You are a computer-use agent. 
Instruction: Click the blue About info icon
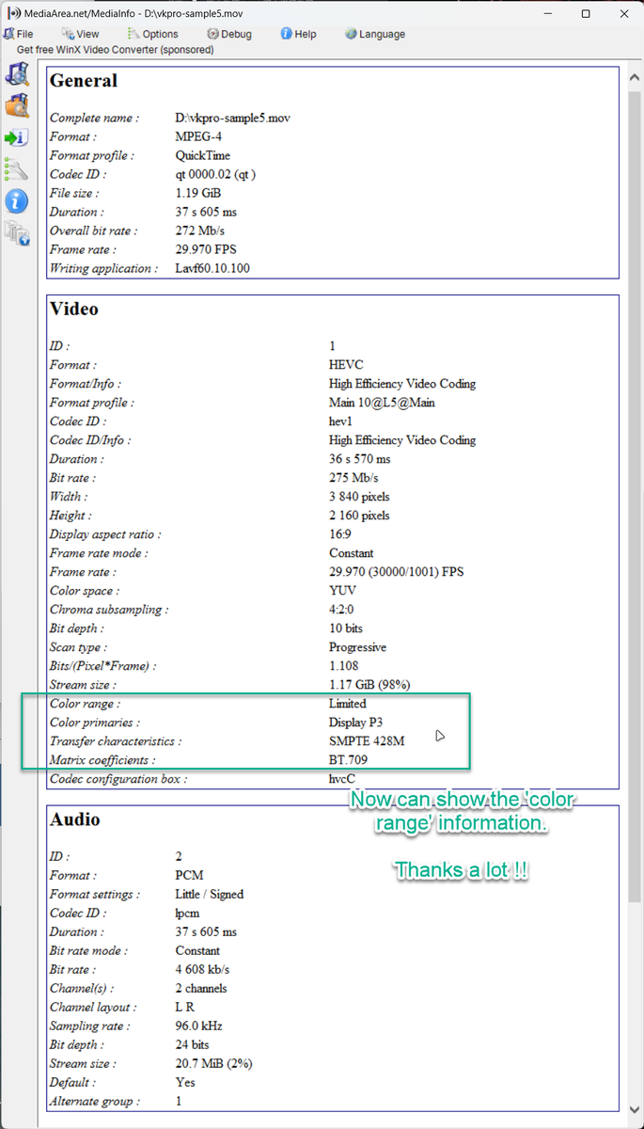(x=17, y=200)
